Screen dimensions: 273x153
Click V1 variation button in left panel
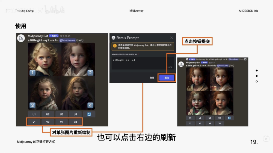(x=34, y=122)
